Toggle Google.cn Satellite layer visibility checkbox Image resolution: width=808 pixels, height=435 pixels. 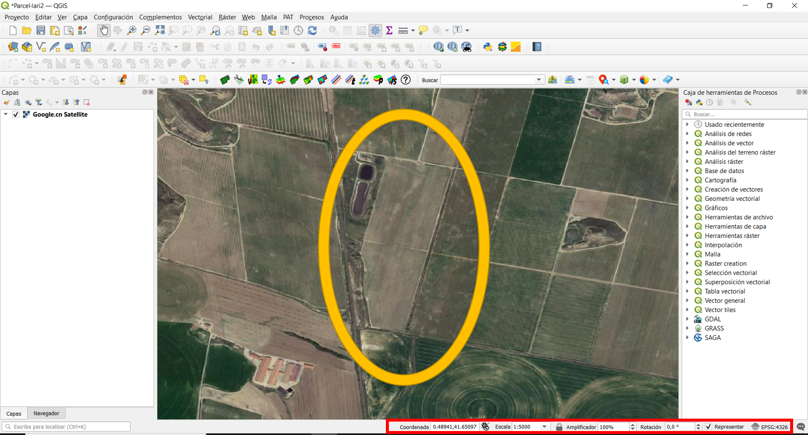(x=16, y=115)
